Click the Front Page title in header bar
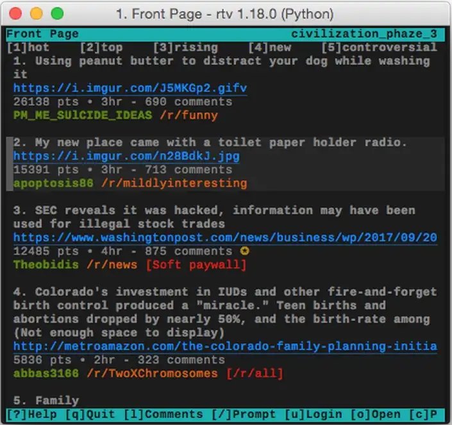 tap(42, 34)
